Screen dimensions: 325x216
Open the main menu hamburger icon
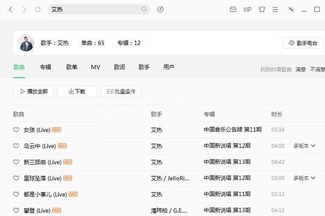click(275, 10)
